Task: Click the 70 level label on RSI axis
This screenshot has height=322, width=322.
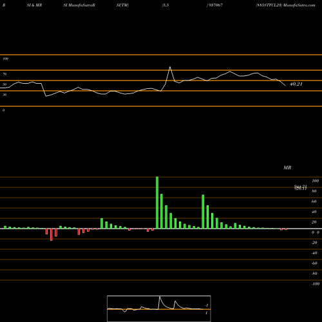Action: coord(5,74)
